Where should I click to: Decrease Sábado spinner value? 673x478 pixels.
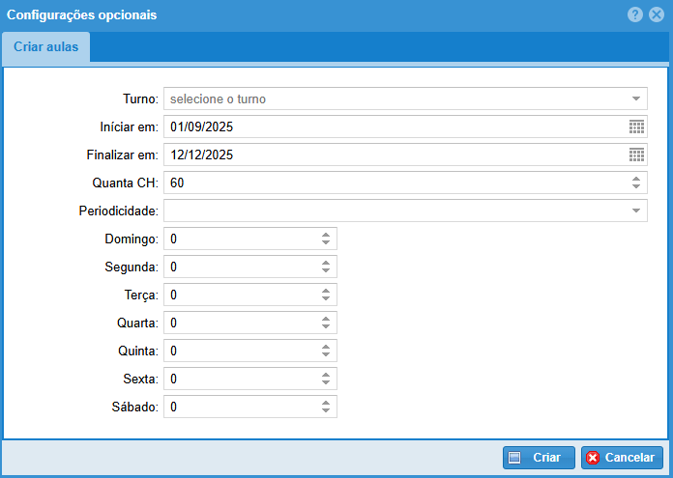click(326, 411)
